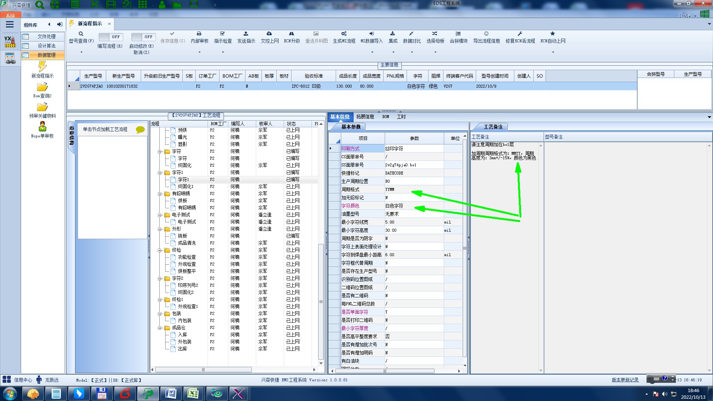Open the 内部审核 dropdown arrow
This screenshot has height=401, width=713.
pos(199,52)
